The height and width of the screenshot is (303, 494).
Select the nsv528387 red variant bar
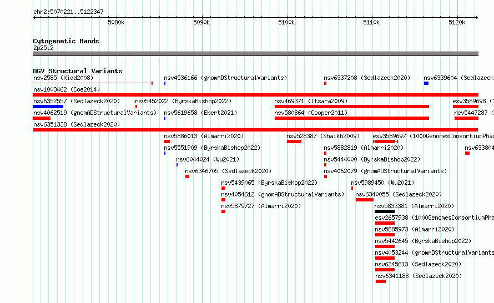tap(294, 142)
